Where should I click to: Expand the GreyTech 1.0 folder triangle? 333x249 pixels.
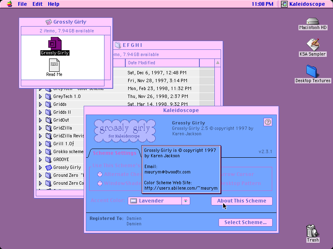(x=40, y=97)
